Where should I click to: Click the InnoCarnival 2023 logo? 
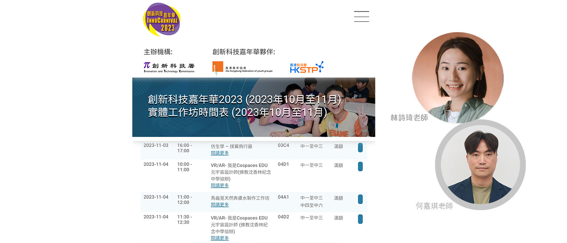click(162, 19)
